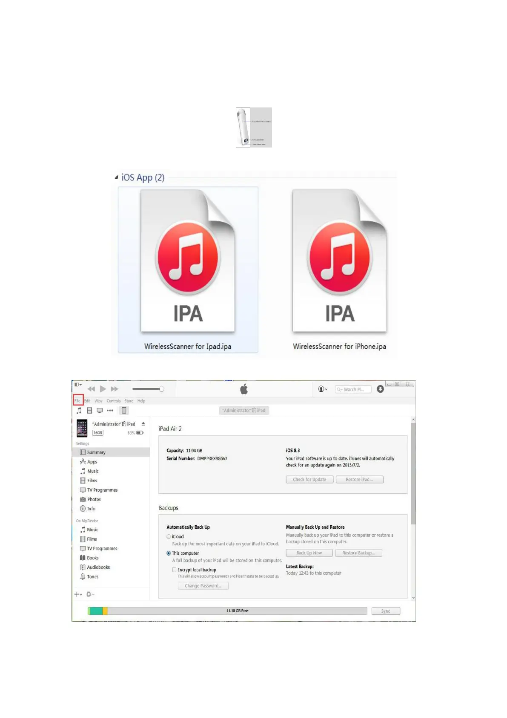The width and height of the screenshot is (507, 718).
Task: Click the iPad device thumbnail in sidebar
Action: [82, 428]
